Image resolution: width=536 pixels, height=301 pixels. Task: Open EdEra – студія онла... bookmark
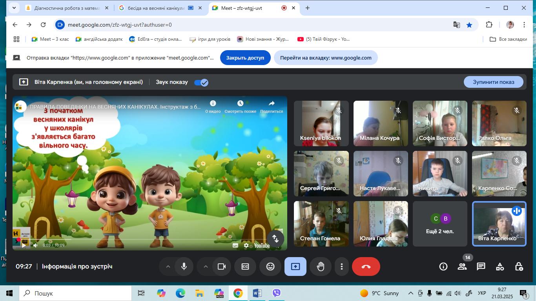(x=156, y=39)
